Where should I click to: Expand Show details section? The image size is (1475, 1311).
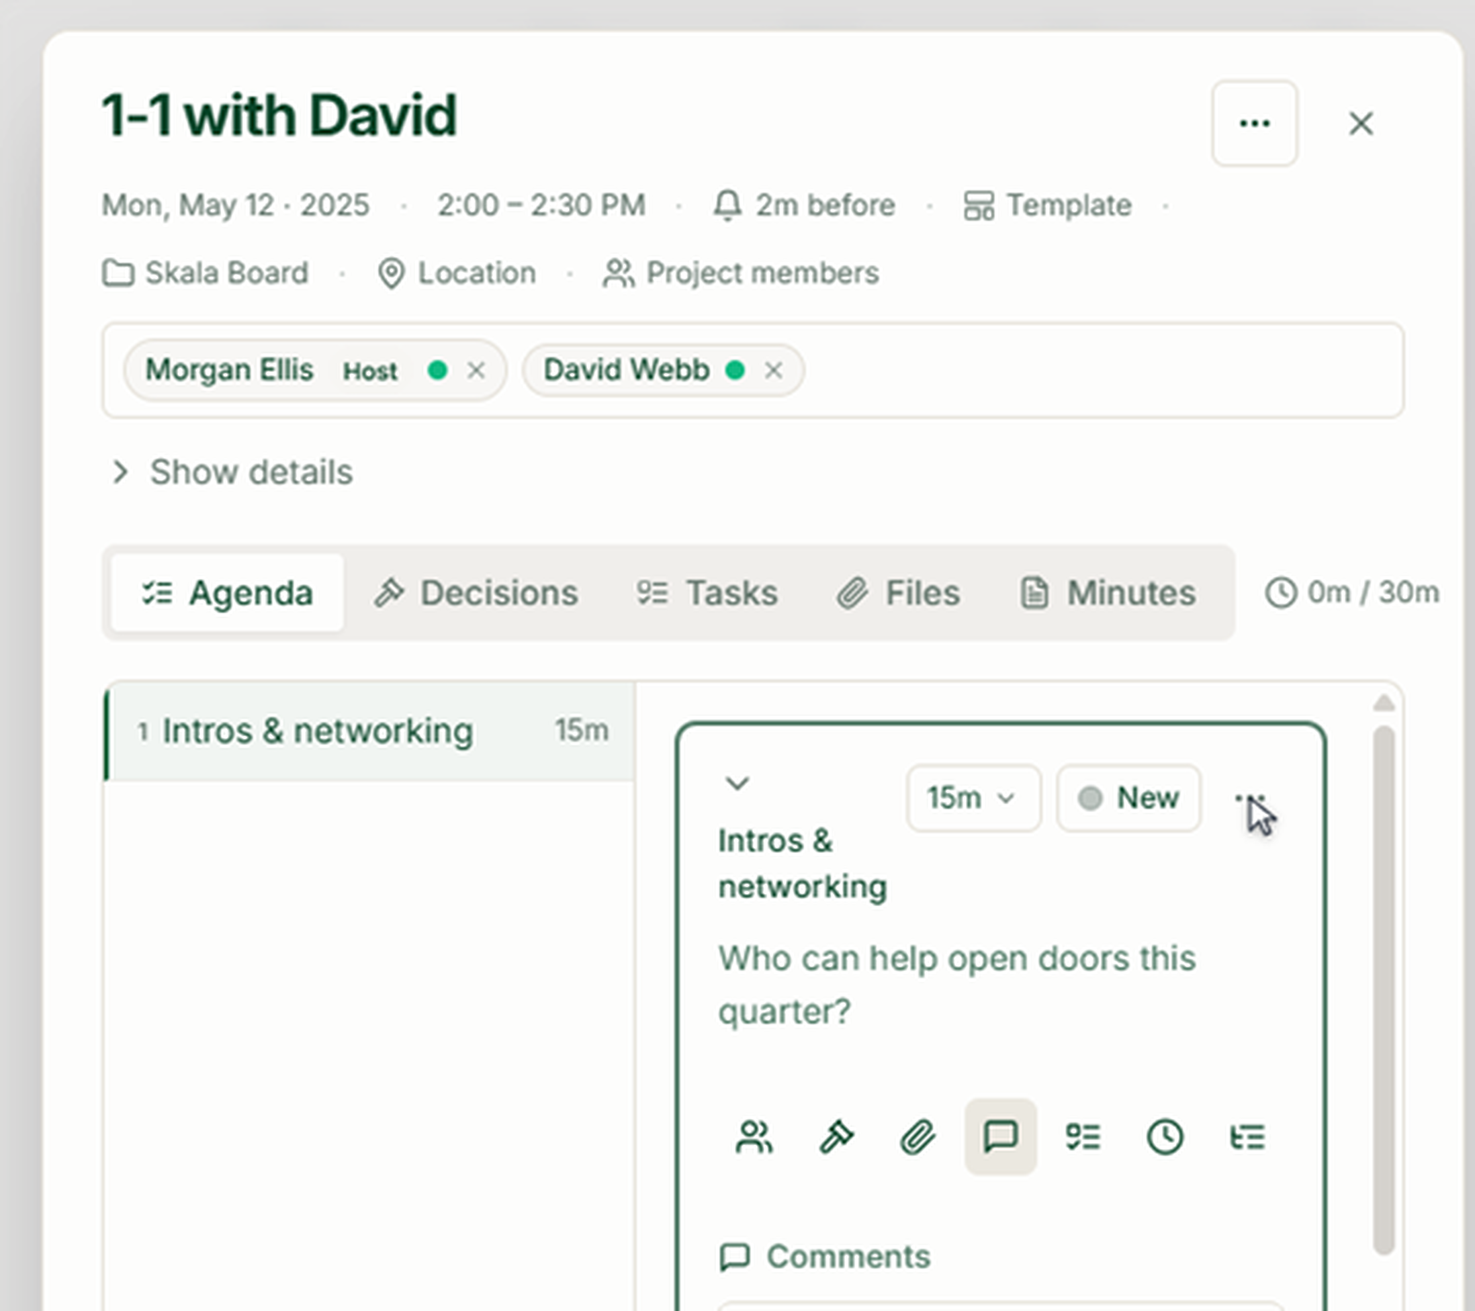pos(232,472)
